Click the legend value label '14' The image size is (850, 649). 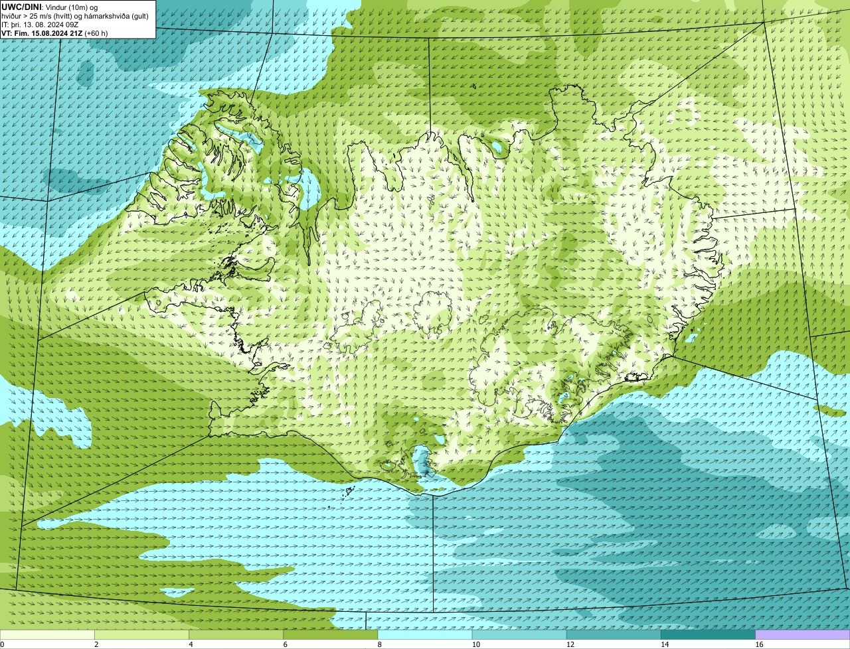664,644
